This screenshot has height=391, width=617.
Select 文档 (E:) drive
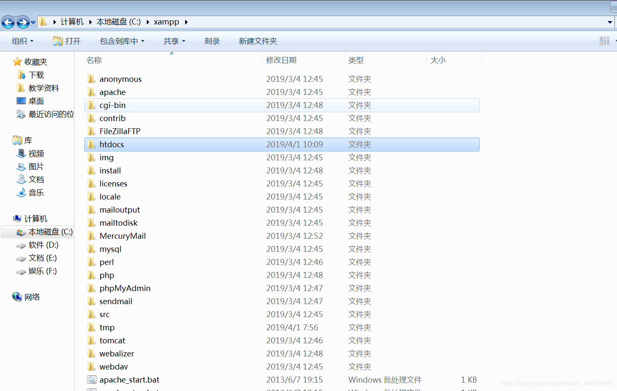coord(37,258)
